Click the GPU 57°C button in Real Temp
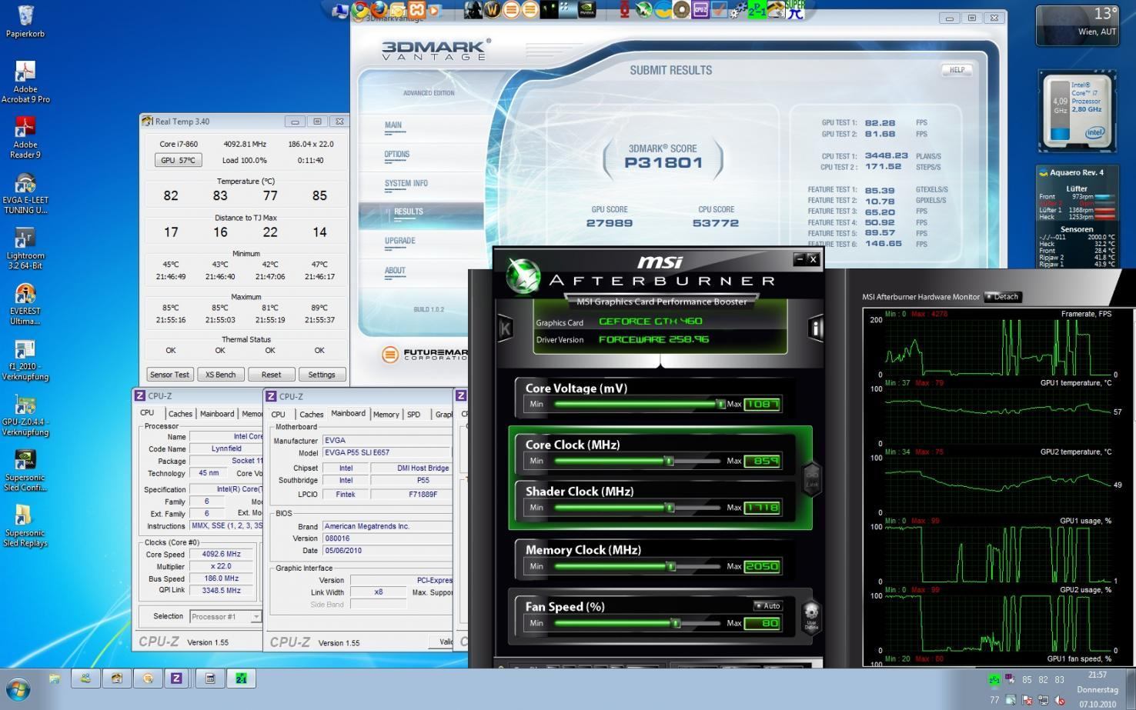Image resolution: width=1136 pixels, height=710 pixels. coord(178,160)
